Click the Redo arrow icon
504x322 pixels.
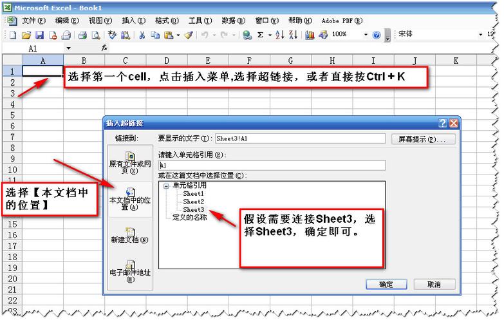(x=224, y=35)
